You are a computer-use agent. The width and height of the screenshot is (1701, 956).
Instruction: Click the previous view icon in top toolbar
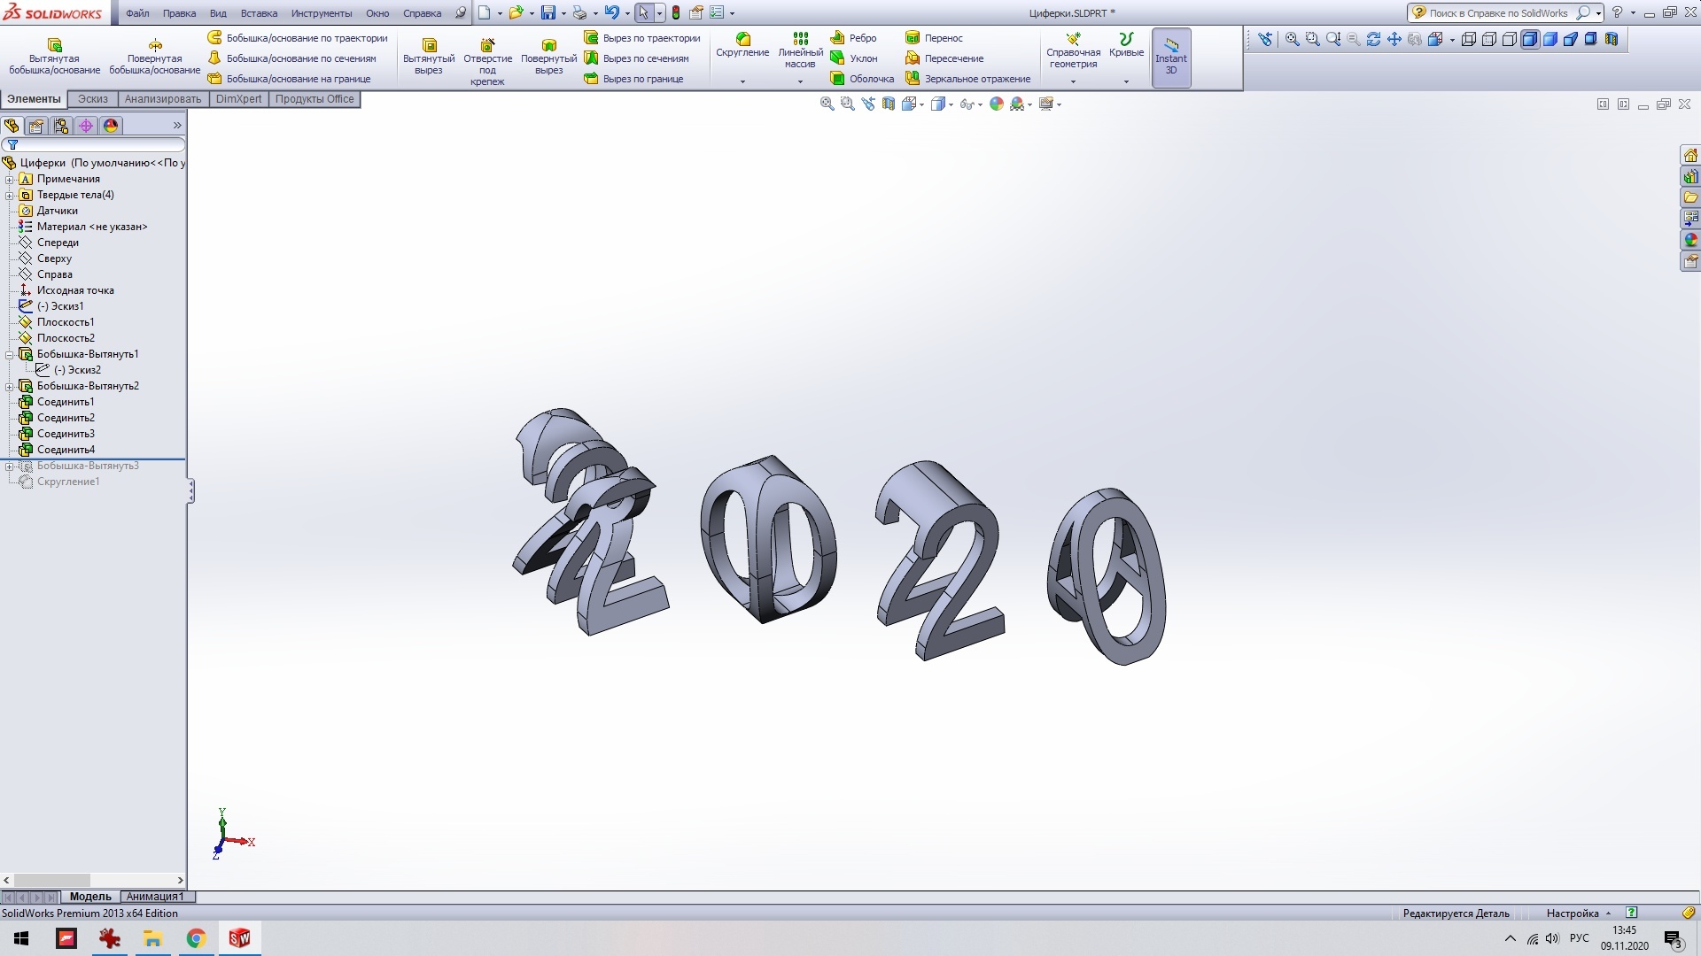tap(1265, 39)
